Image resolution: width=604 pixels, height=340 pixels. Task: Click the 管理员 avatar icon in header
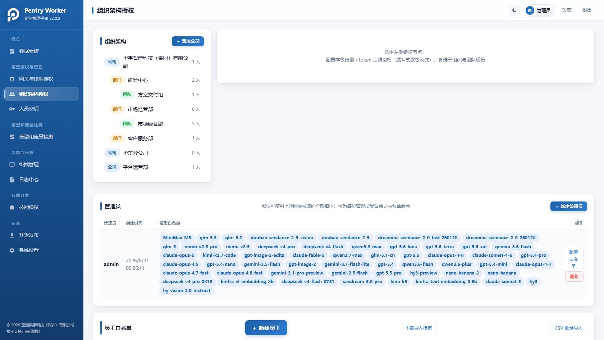tap(530, 10)
